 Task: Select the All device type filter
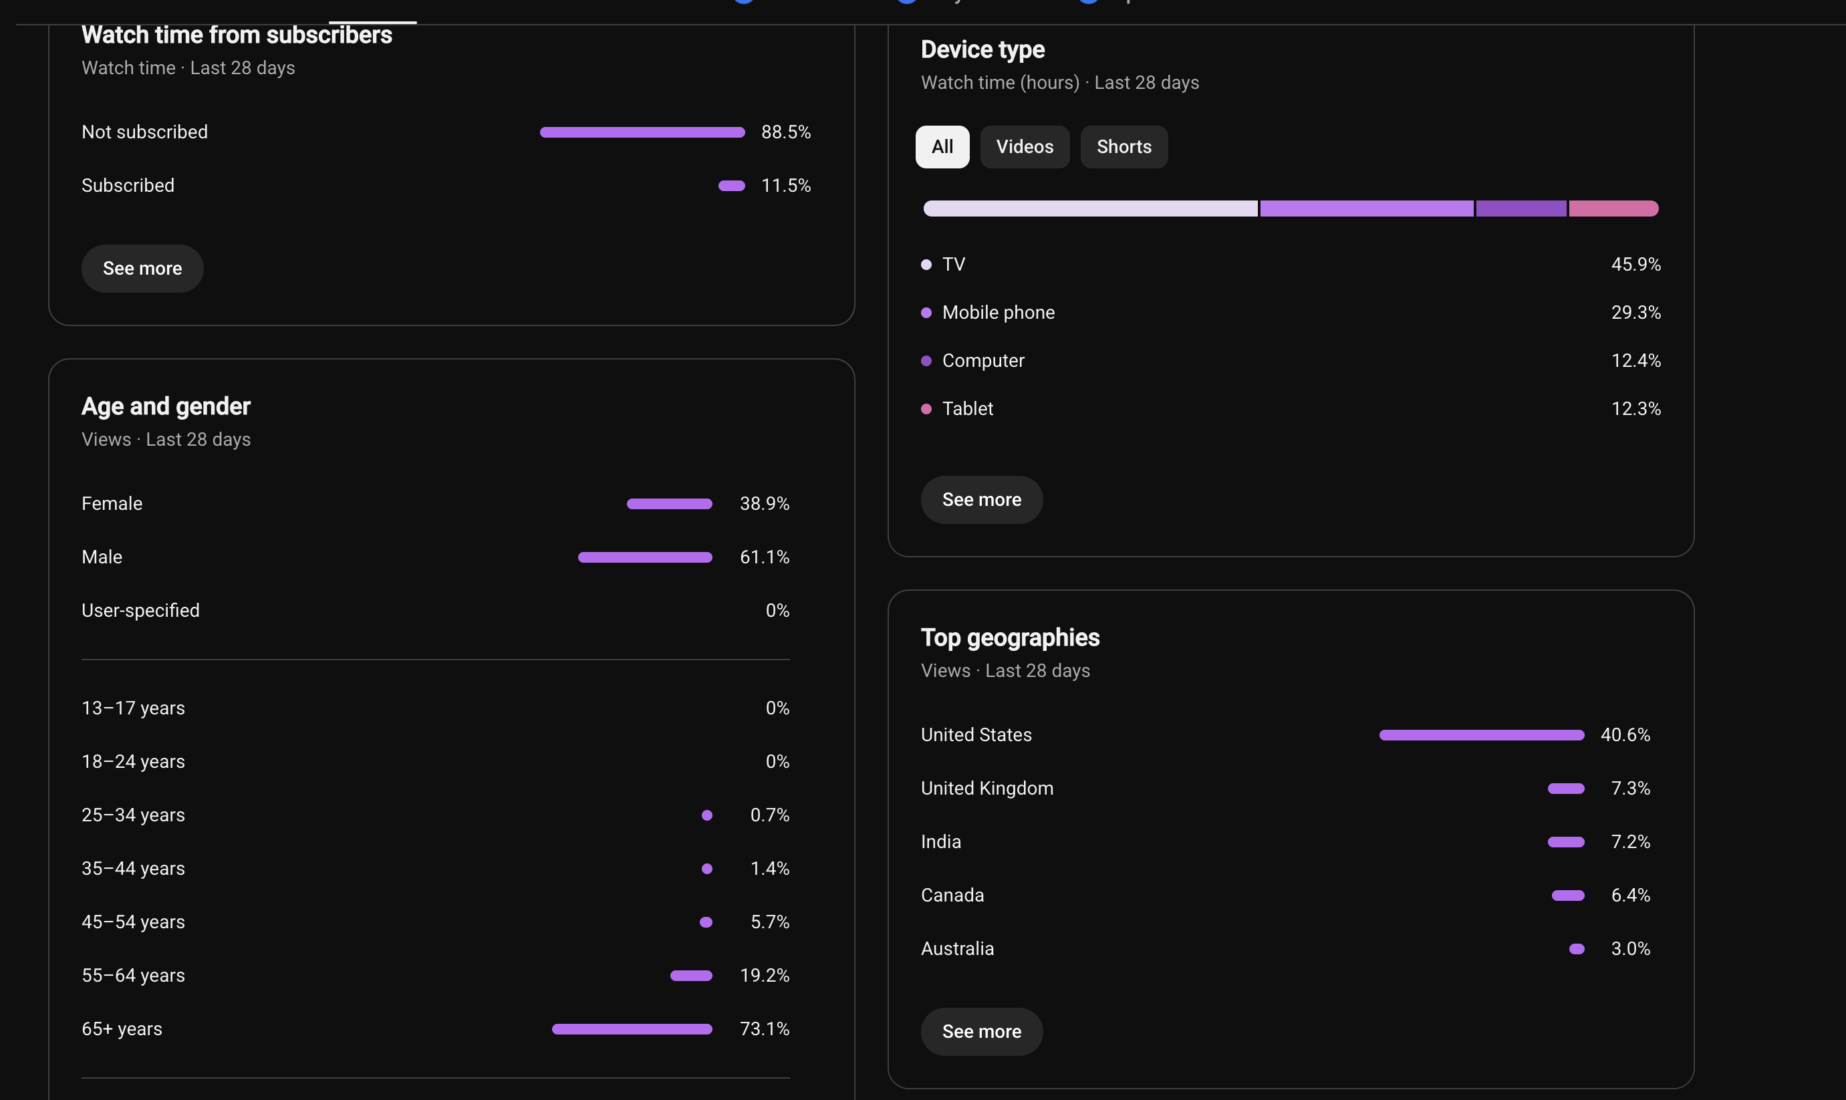pyautogui.click(x=942, y=147)
